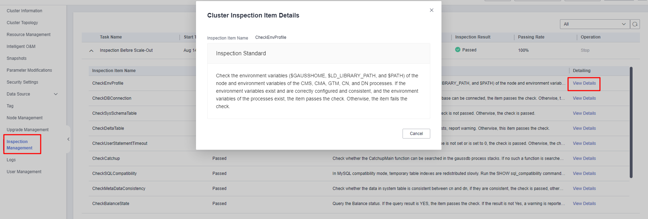This screenshot has width=648, height=219.
Task: Go to Cluster Topology in the sidebar
Action: click(x=22, y=23)
